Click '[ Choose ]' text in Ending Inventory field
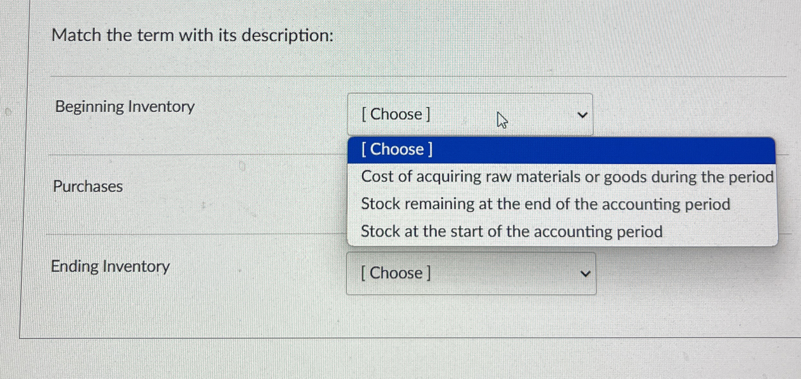801x379 pixels. [x=396, y=273]
